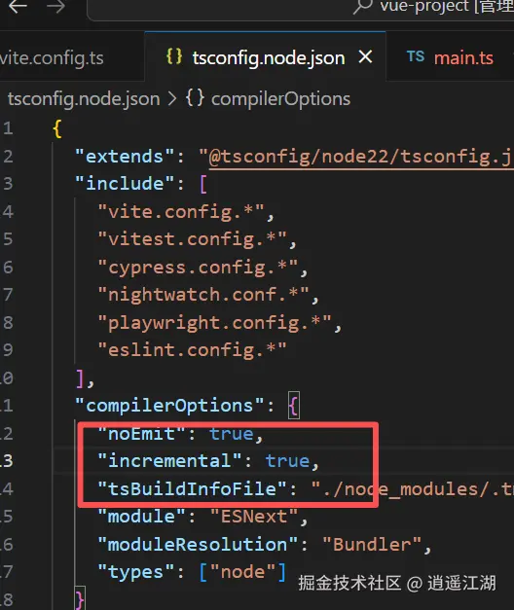Image resolution: width=514 pixels, height=610 pixels.
Task: Click the "incremental" key
Action: (169, 461)
